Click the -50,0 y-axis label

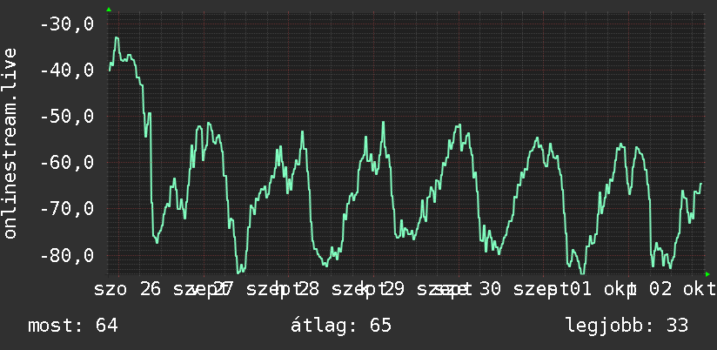(x=67, y=116)
